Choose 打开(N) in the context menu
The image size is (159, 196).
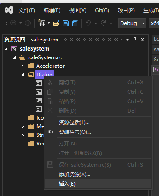point(98,144)
